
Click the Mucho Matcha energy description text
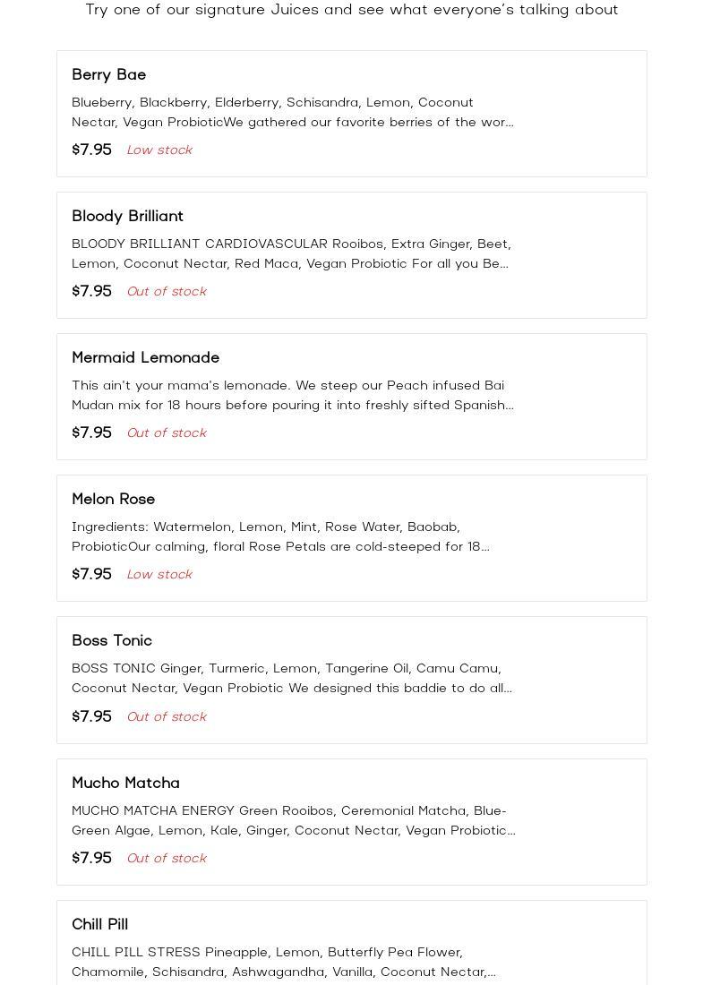[294, 820]
